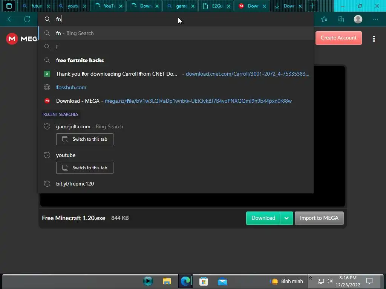Click 'Switch to this tab' under gamejolt.ccom

point(85,139)
